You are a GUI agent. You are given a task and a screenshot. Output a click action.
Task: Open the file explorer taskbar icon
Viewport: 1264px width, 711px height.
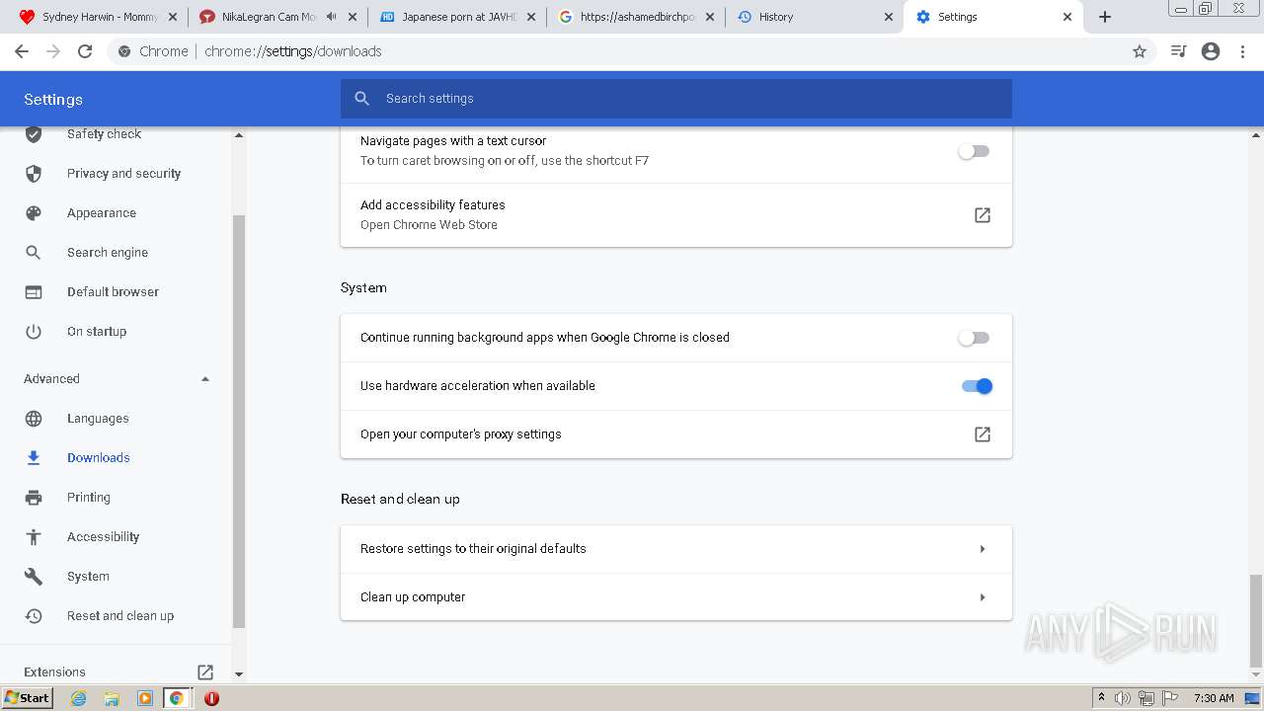coord(112,698)
